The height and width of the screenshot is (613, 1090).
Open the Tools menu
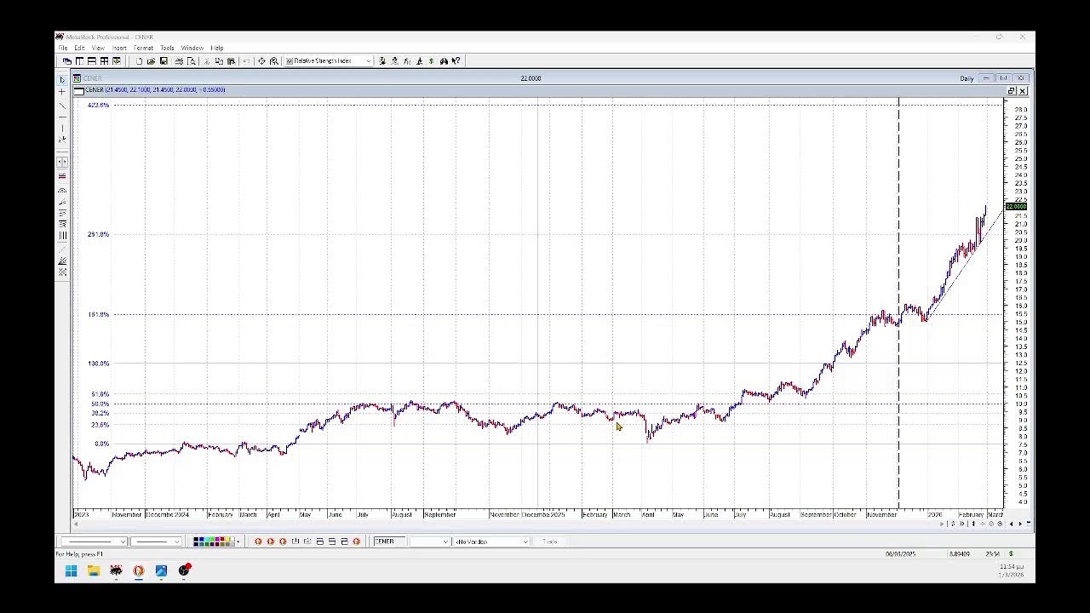tap(167, 49)
